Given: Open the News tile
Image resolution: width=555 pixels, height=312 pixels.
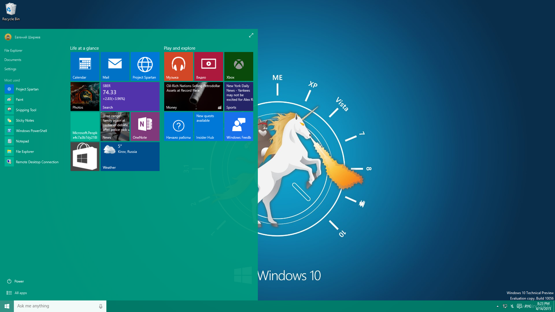Looking at the screenshot, I should coord(115,127).
